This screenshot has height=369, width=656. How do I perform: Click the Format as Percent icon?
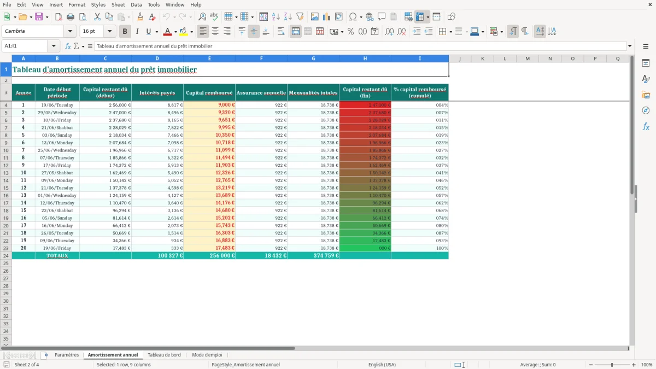pyautogui.click(x=350, y=32)
